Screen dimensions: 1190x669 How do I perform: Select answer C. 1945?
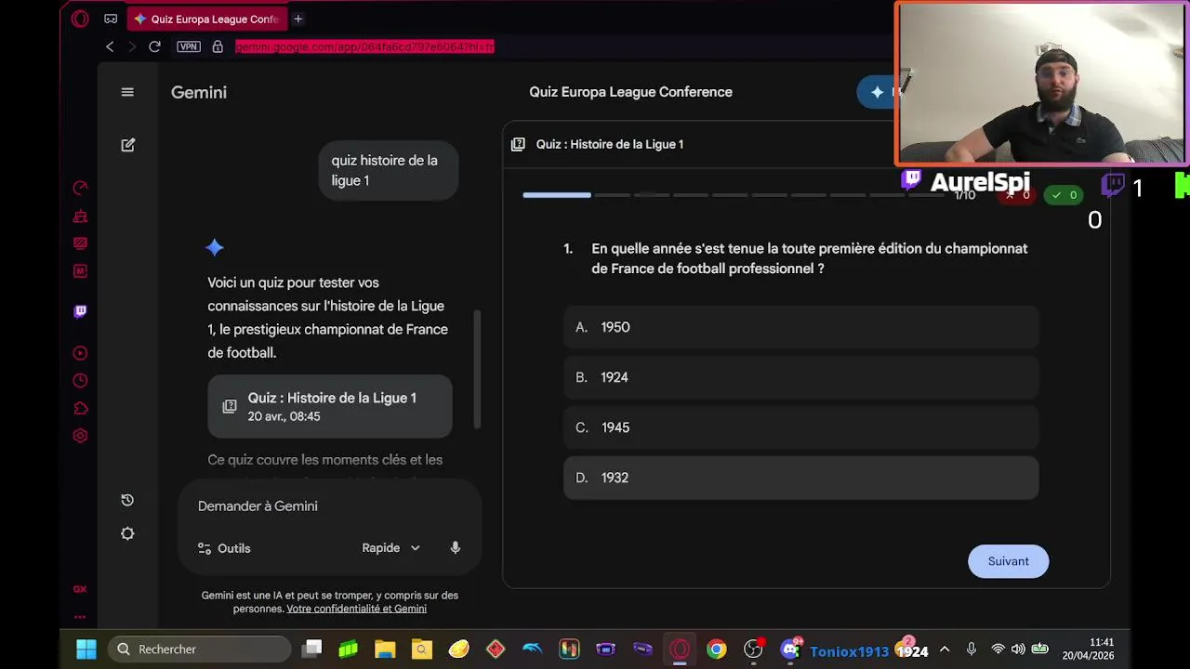point(800,427)
